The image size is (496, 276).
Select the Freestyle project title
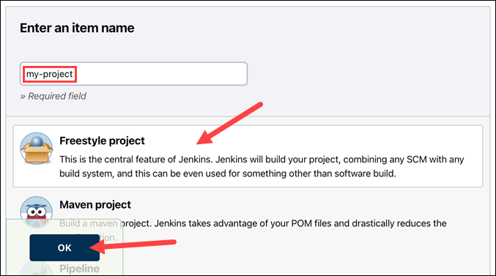102,141
